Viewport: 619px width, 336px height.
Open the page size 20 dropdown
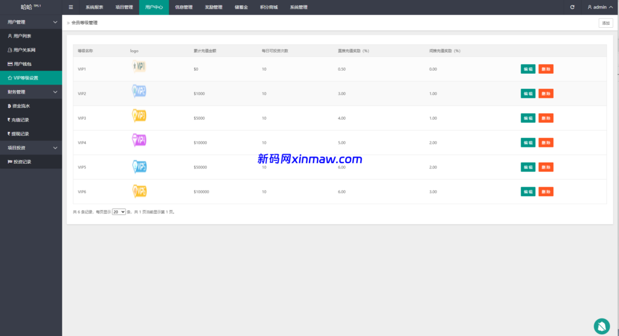118,212
